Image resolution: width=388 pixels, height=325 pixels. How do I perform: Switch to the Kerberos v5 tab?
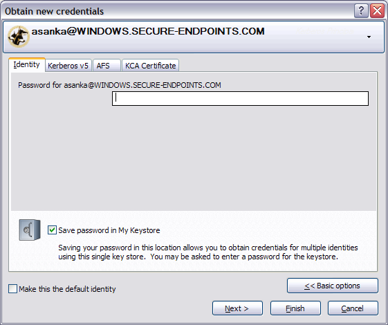coord(68,66)
